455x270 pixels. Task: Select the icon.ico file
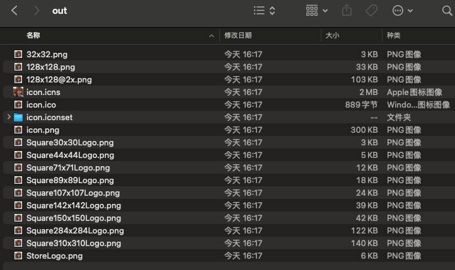point(41,104)
